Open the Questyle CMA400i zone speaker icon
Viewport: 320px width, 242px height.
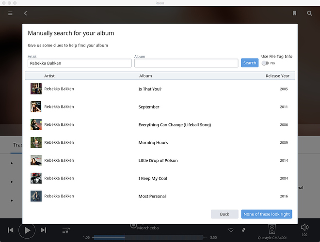click(272, 229)
